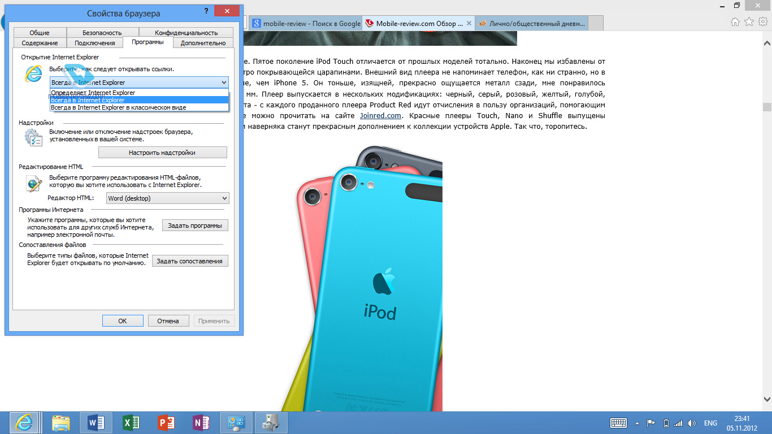Choose 'Всегда в Internet Explorer' option
This screenshot has height=434, width=772.
pyautogui.click(x=139, y=100)
